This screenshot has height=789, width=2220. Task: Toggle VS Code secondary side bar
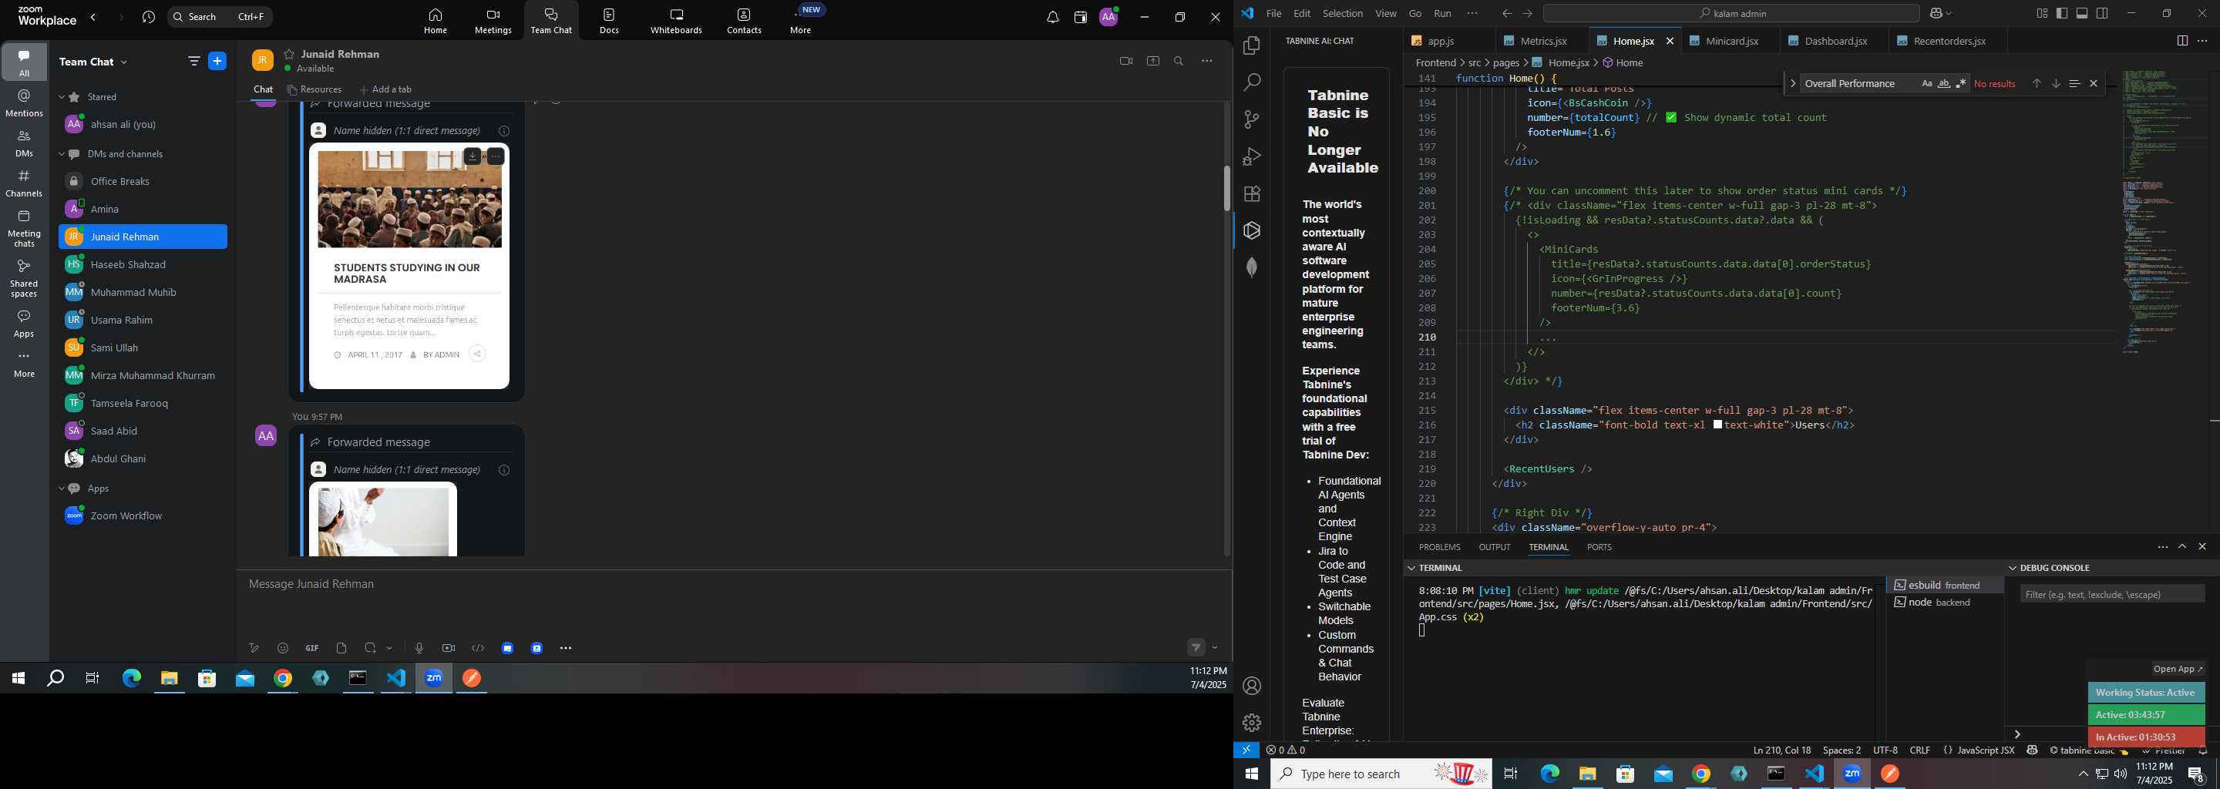(x=2103, y=14)
